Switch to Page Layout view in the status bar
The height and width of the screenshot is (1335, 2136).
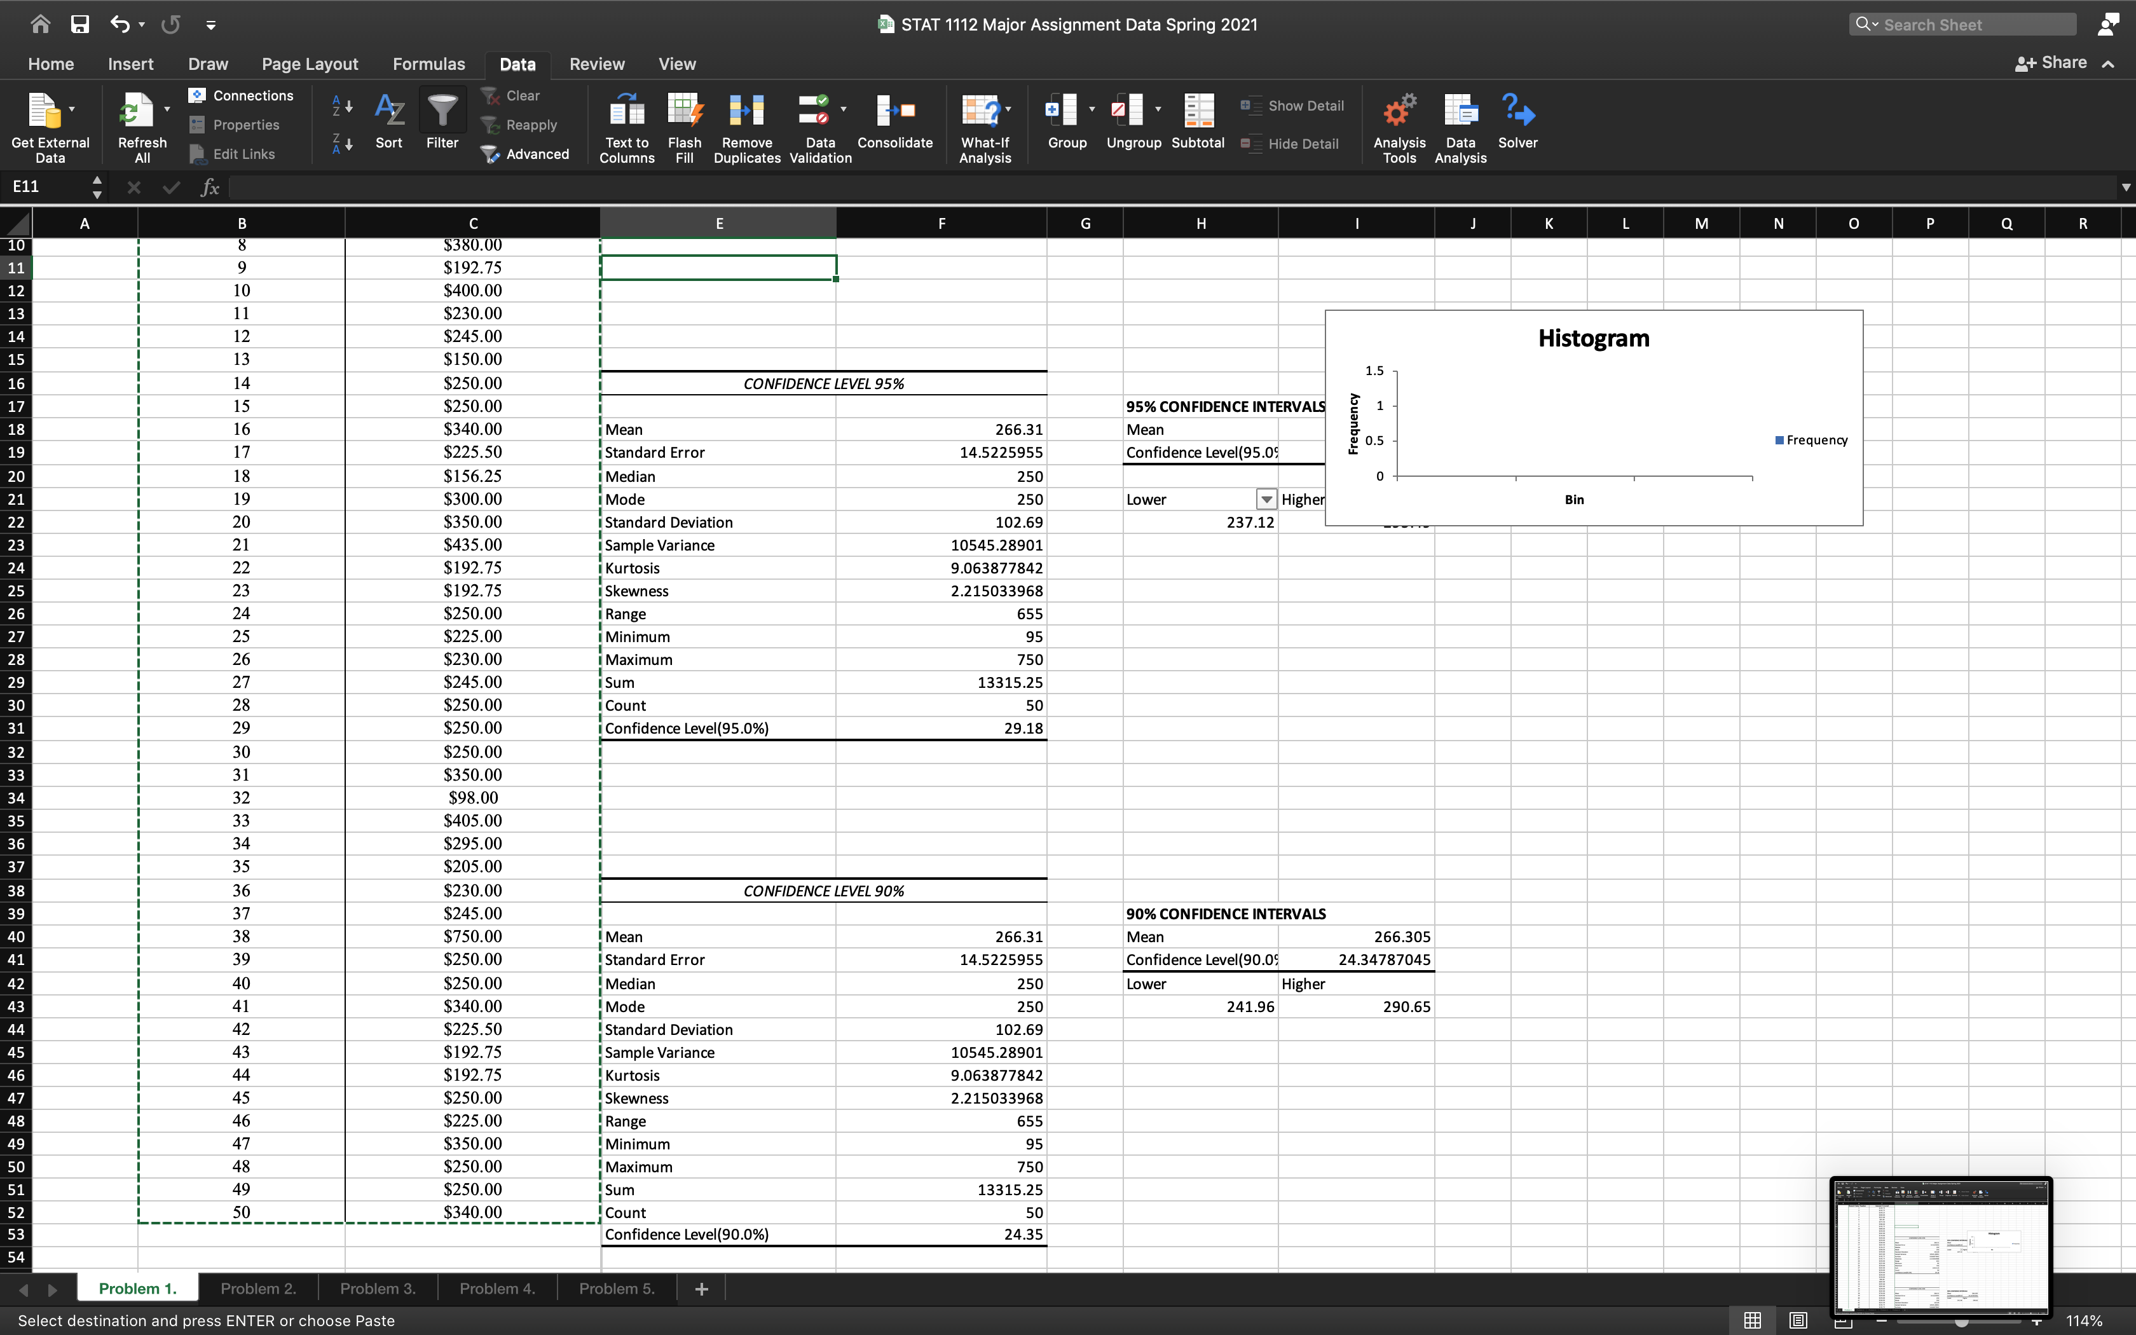1798,1320
